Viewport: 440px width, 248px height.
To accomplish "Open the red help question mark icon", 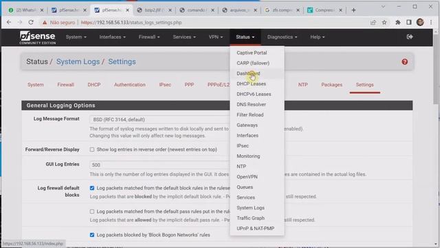I will (x=404, y=62).
